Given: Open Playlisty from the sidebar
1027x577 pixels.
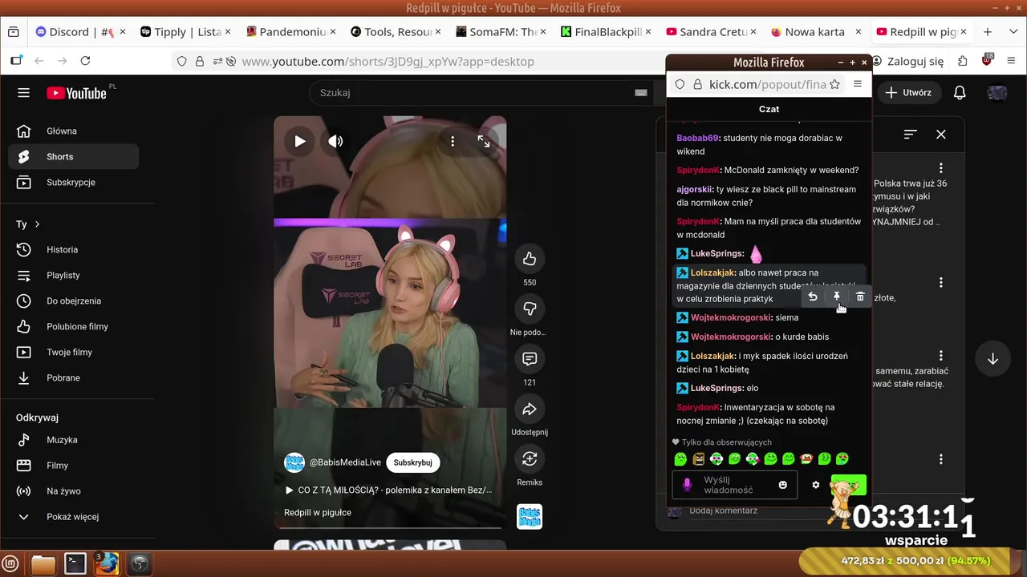Looking at the screenshot, I should click(73, 275).
